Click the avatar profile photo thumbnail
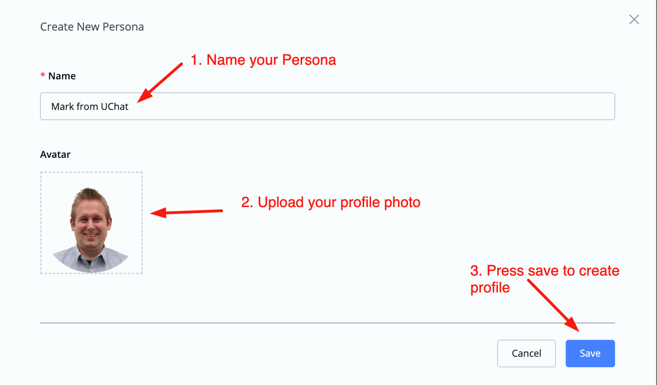This screenshot has height=385, width=657. point(91,223)
